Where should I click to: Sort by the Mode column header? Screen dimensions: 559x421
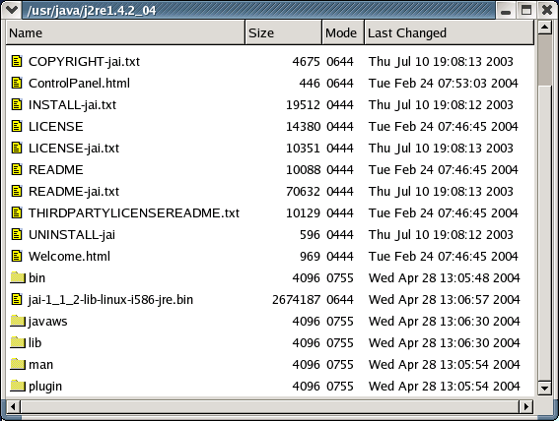[343, 32]
